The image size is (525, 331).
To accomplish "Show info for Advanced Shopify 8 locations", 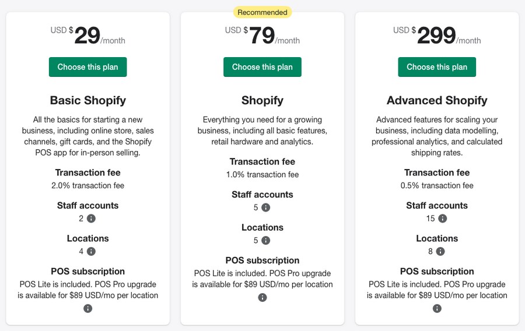I will click(x=440, y=251).
